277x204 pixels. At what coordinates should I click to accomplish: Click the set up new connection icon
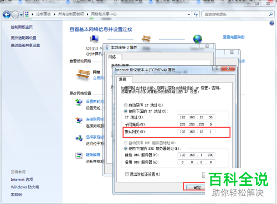tap(79, 102)
